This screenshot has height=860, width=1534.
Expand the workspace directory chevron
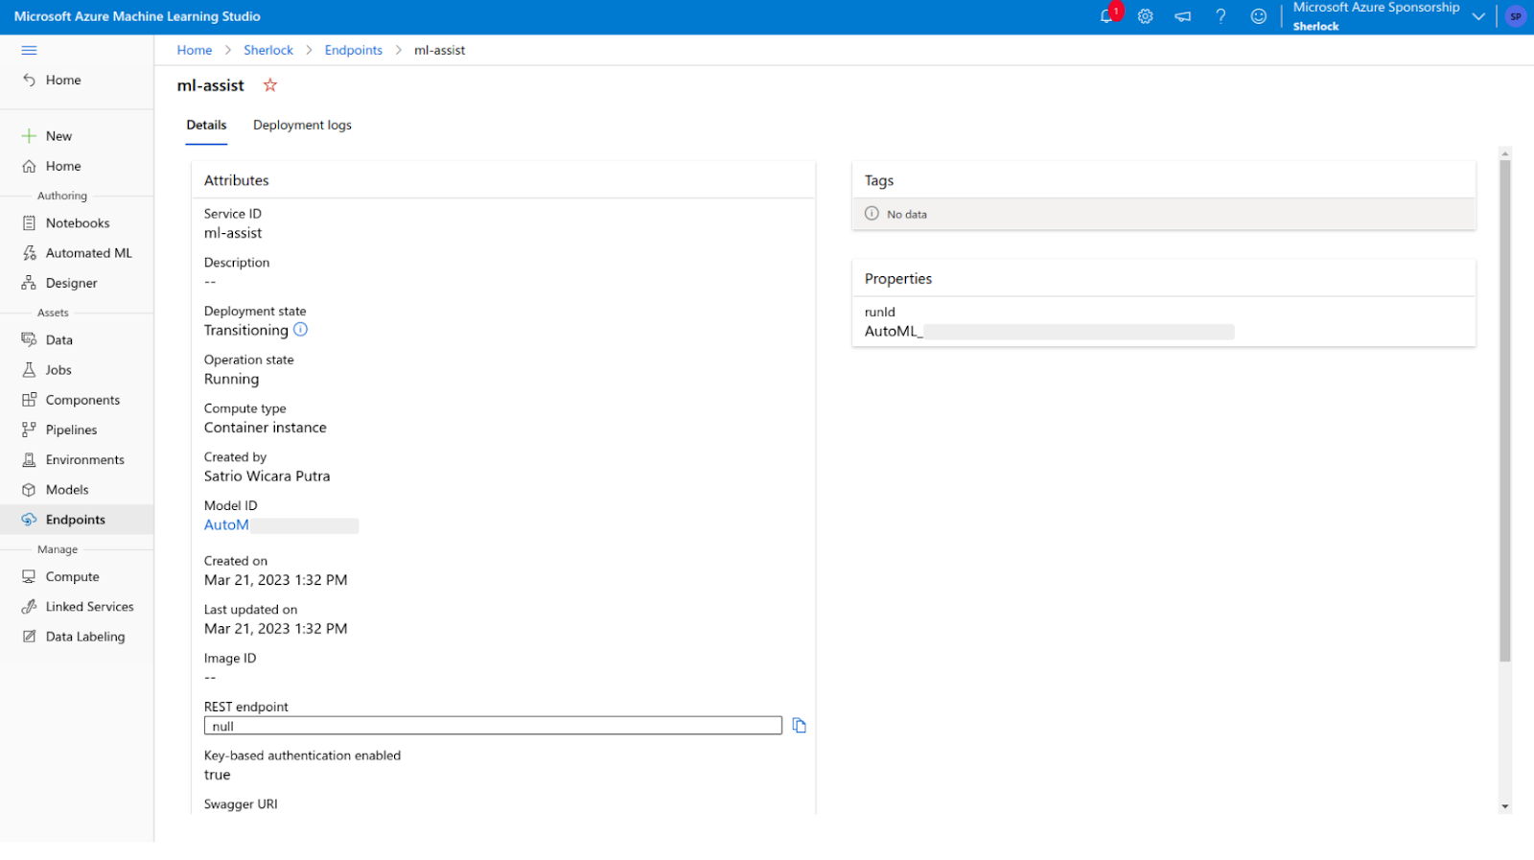click(1478, 16)
